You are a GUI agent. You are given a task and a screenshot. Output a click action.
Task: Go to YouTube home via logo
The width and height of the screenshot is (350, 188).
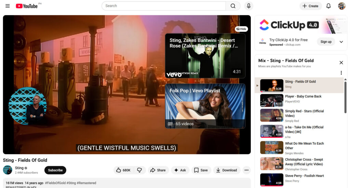coord(27,6)
